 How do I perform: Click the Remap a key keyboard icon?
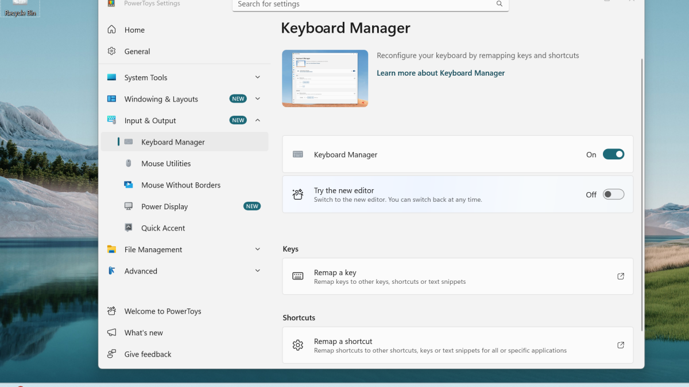click(297, 276)
